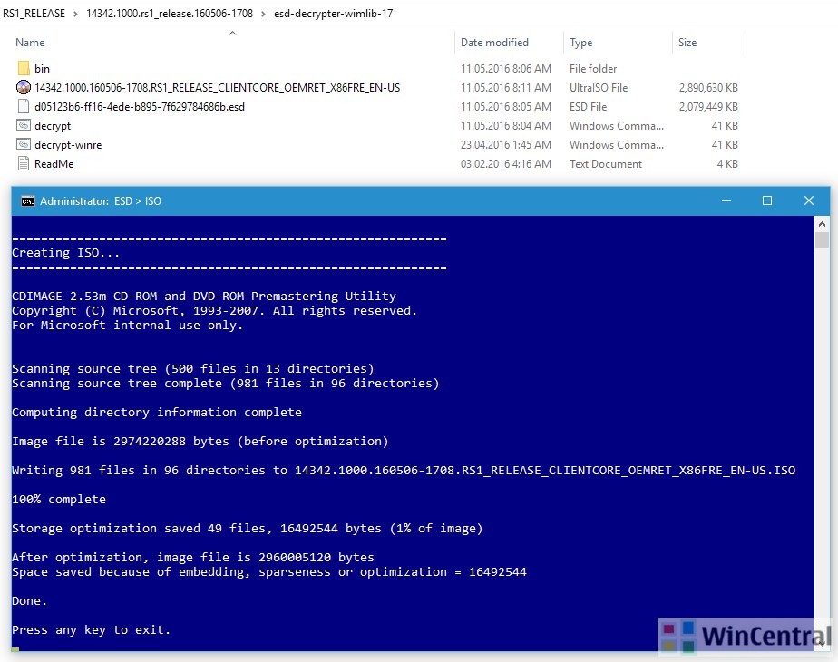Maximize the ESD > ISO console window
Viewport: 838px width, 662px height.
pyautogui.click(x=767, y=201)
